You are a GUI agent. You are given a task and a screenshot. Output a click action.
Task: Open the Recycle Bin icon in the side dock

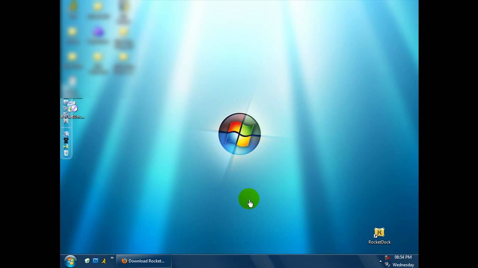(66, 153)
